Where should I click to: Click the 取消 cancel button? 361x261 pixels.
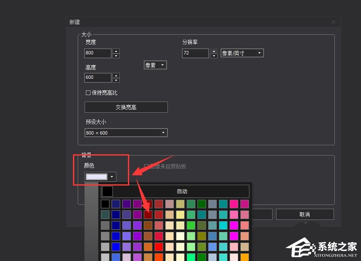[305, 214]
